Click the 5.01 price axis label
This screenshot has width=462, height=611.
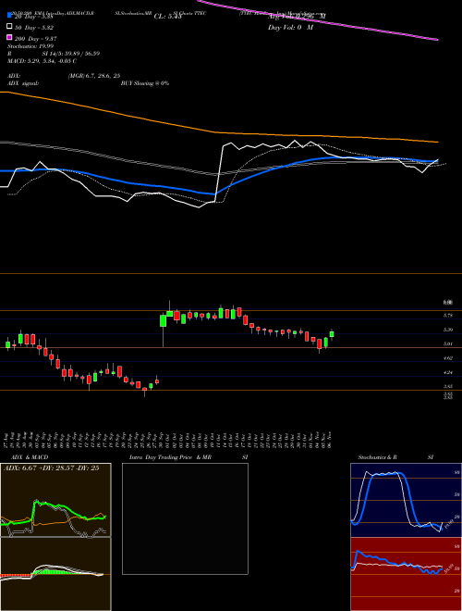(x=447, y=343)
